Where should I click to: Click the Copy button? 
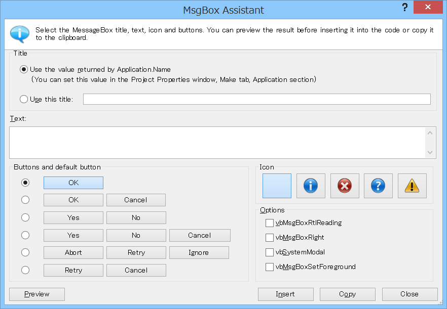[347, 294]
